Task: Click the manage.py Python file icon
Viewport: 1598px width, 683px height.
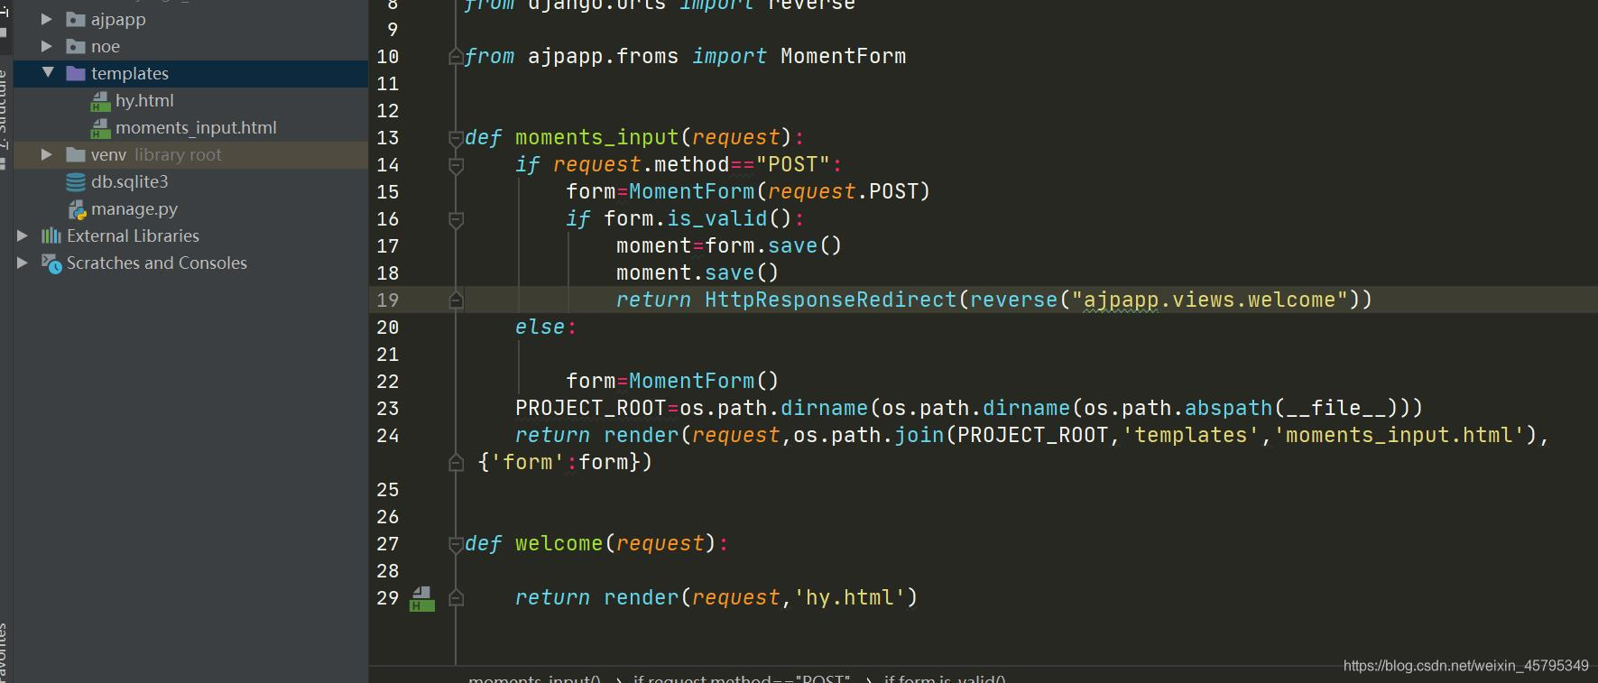Action: pyautogui.click(x=77, y=209)
